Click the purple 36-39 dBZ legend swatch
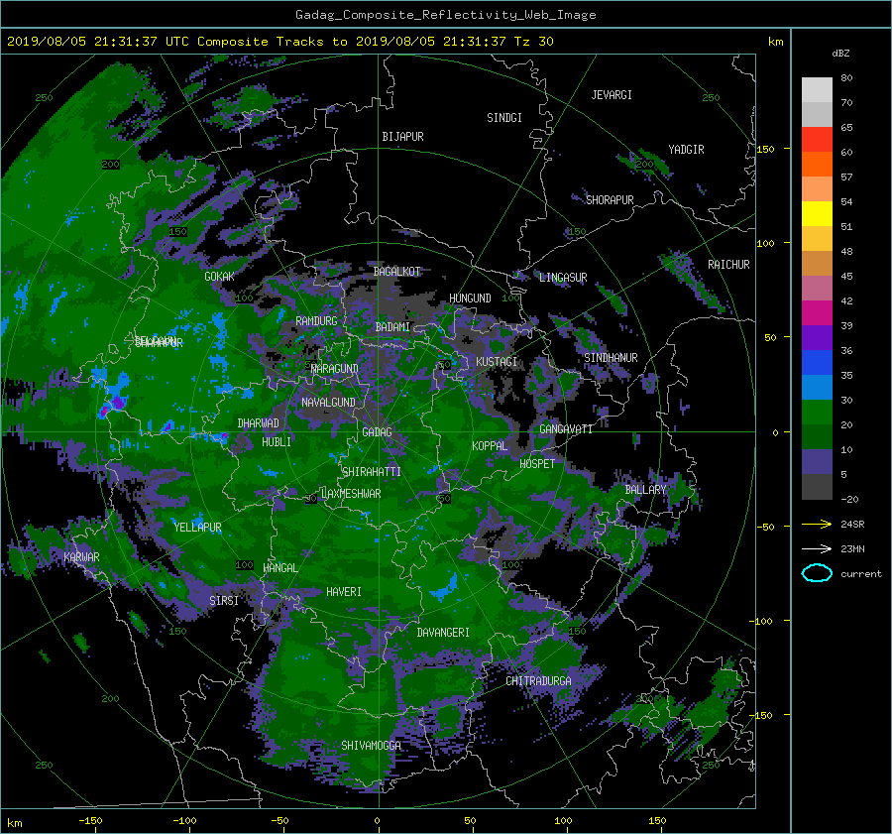 point(817,338)
